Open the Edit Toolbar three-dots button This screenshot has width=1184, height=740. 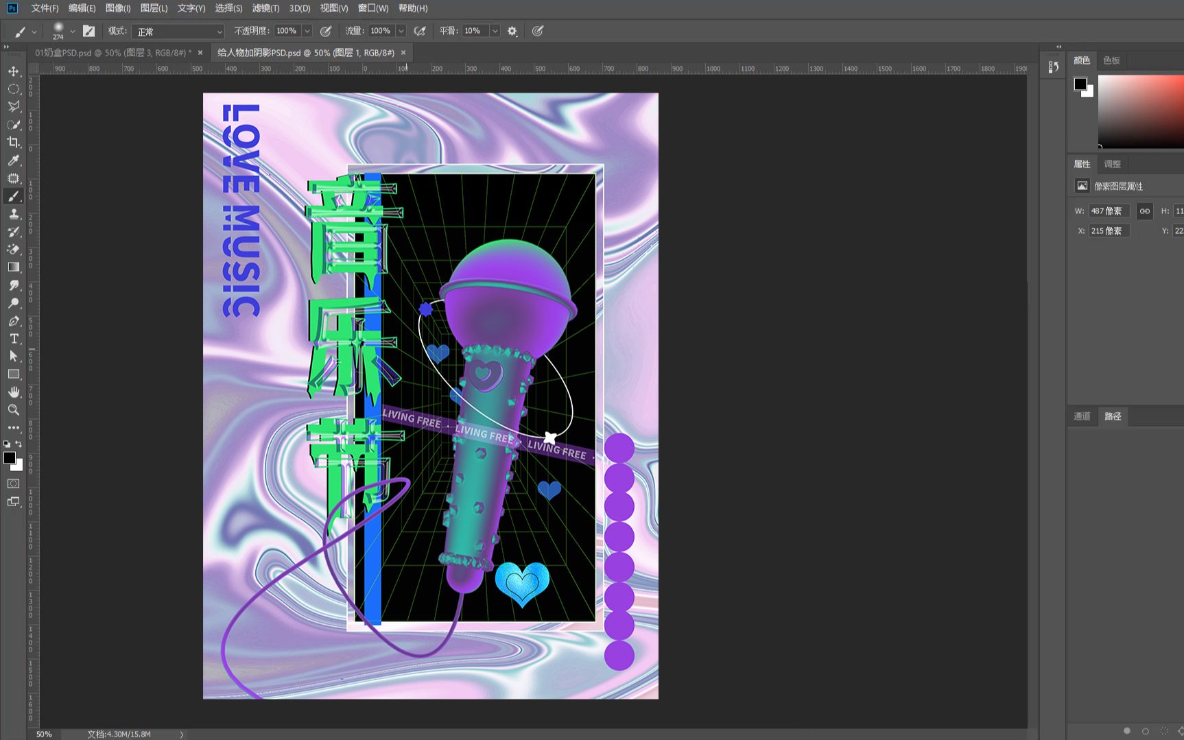(x=14, y=428)
